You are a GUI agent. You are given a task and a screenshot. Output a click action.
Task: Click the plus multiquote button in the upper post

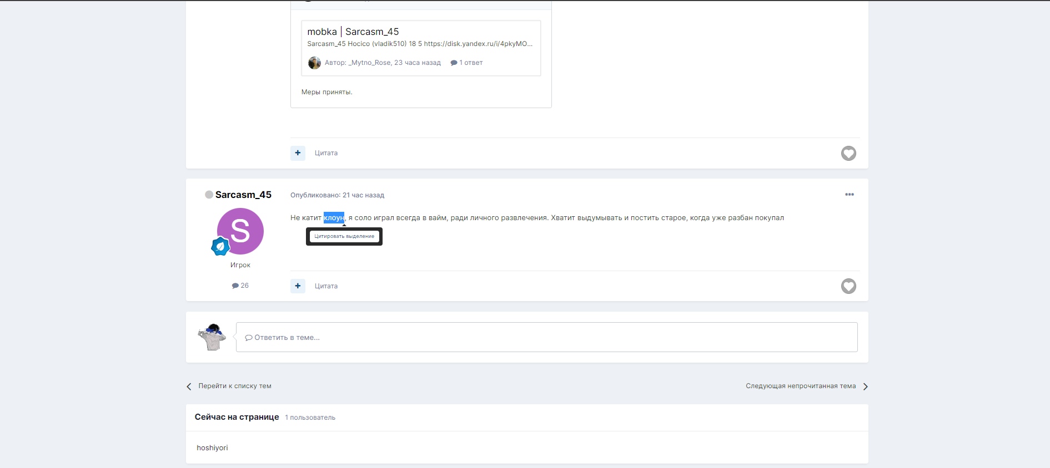click(298, 153)
